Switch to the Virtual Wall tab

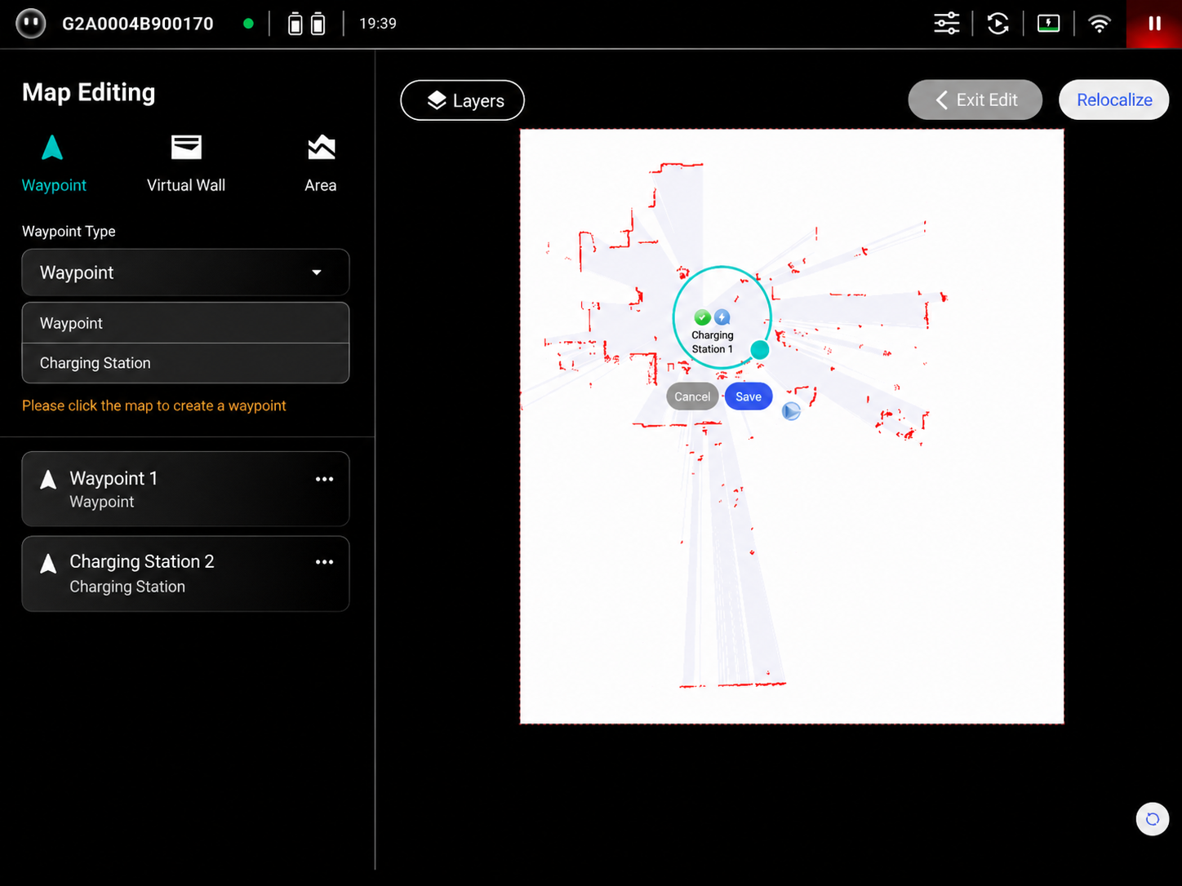[x=186, y=164]
